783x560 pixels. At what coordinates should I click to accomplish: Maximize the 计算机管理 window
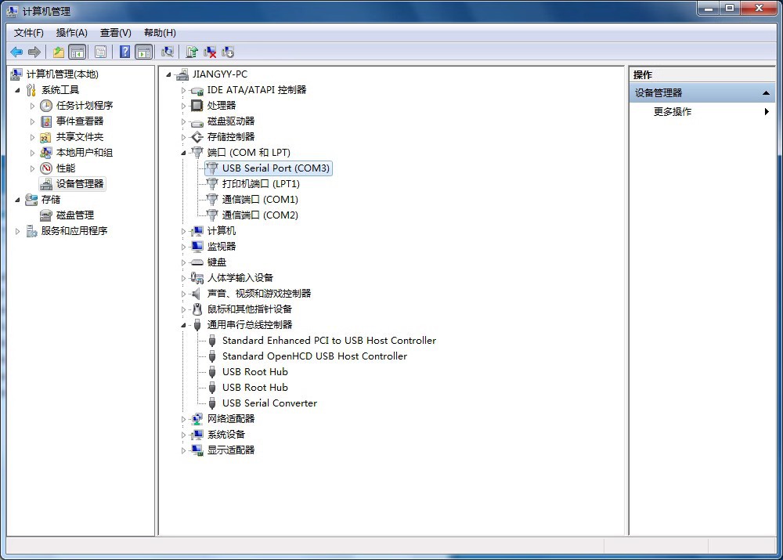730,8
